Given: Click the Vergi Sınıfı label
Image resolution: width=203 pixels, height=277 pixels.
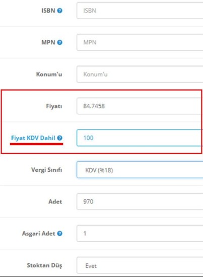Looking at the screenshot, I should (x=47, y=170).
